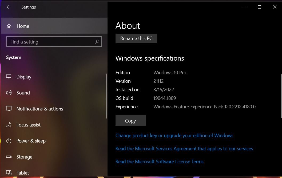282x178 pixels.
Task: Click the OS build label
Action: pyautogui.click(x=124, y=98)
